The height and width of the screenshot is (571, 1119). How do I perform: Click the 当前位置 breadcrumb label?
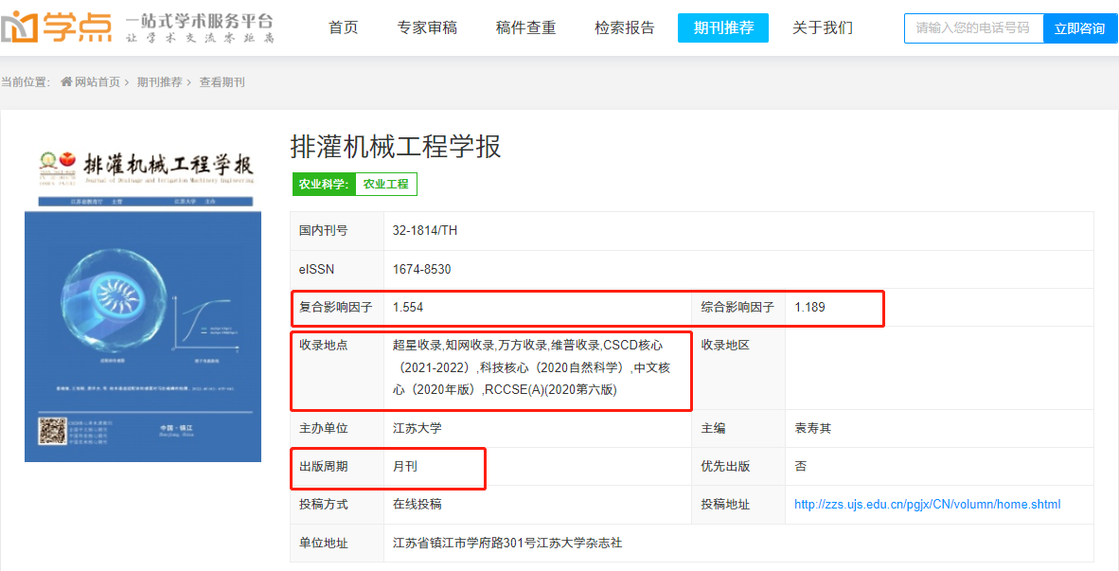pyautogui.click(x=26, y=82)
